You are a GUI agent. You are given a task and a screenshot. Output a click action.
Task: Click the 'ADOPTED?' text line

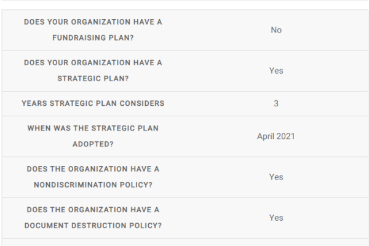(x=93, y=144)
